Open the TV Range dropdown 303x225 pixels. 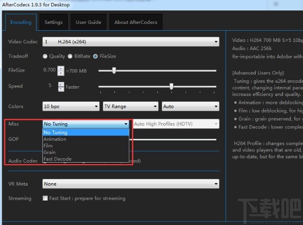(x=131, y=106)
